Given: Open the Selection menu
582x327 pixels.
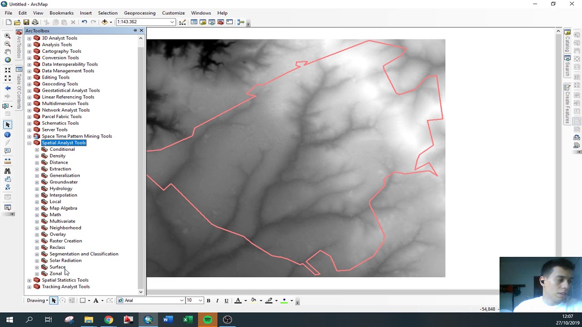Looking at the screenshot, I should 108,13.
